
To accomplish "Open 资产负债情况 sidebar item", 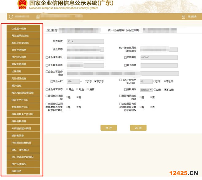I will pos(23,164).
